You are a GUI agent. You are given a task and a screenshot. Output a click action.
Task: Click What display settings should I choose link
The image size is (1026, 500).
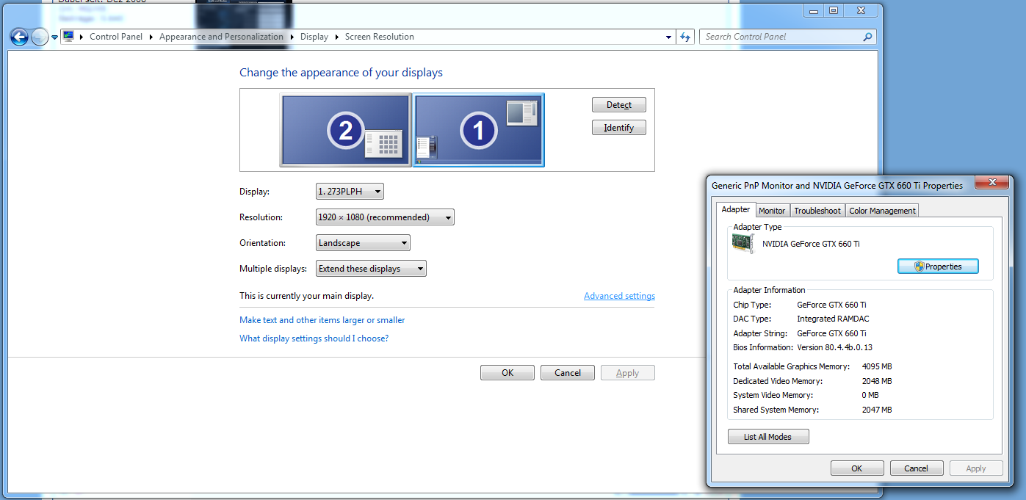tap(314, 338)
